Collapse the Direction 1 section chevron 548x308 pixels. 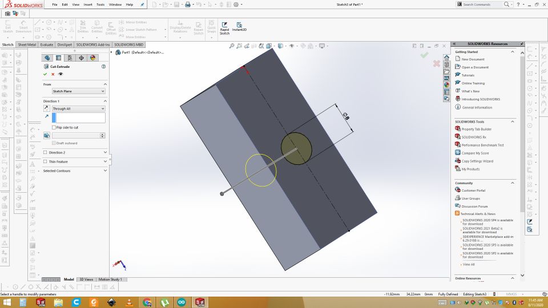pyautogui.click(x=105, y=101)
